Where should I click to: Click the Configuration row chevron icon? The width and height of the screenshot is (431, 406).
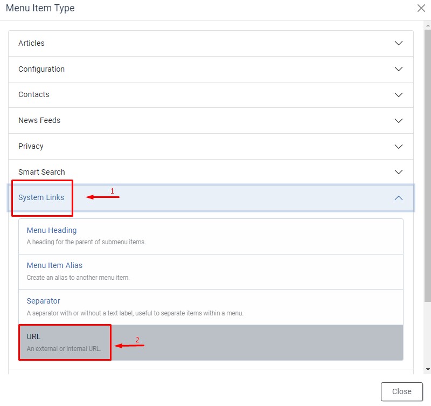399,69
